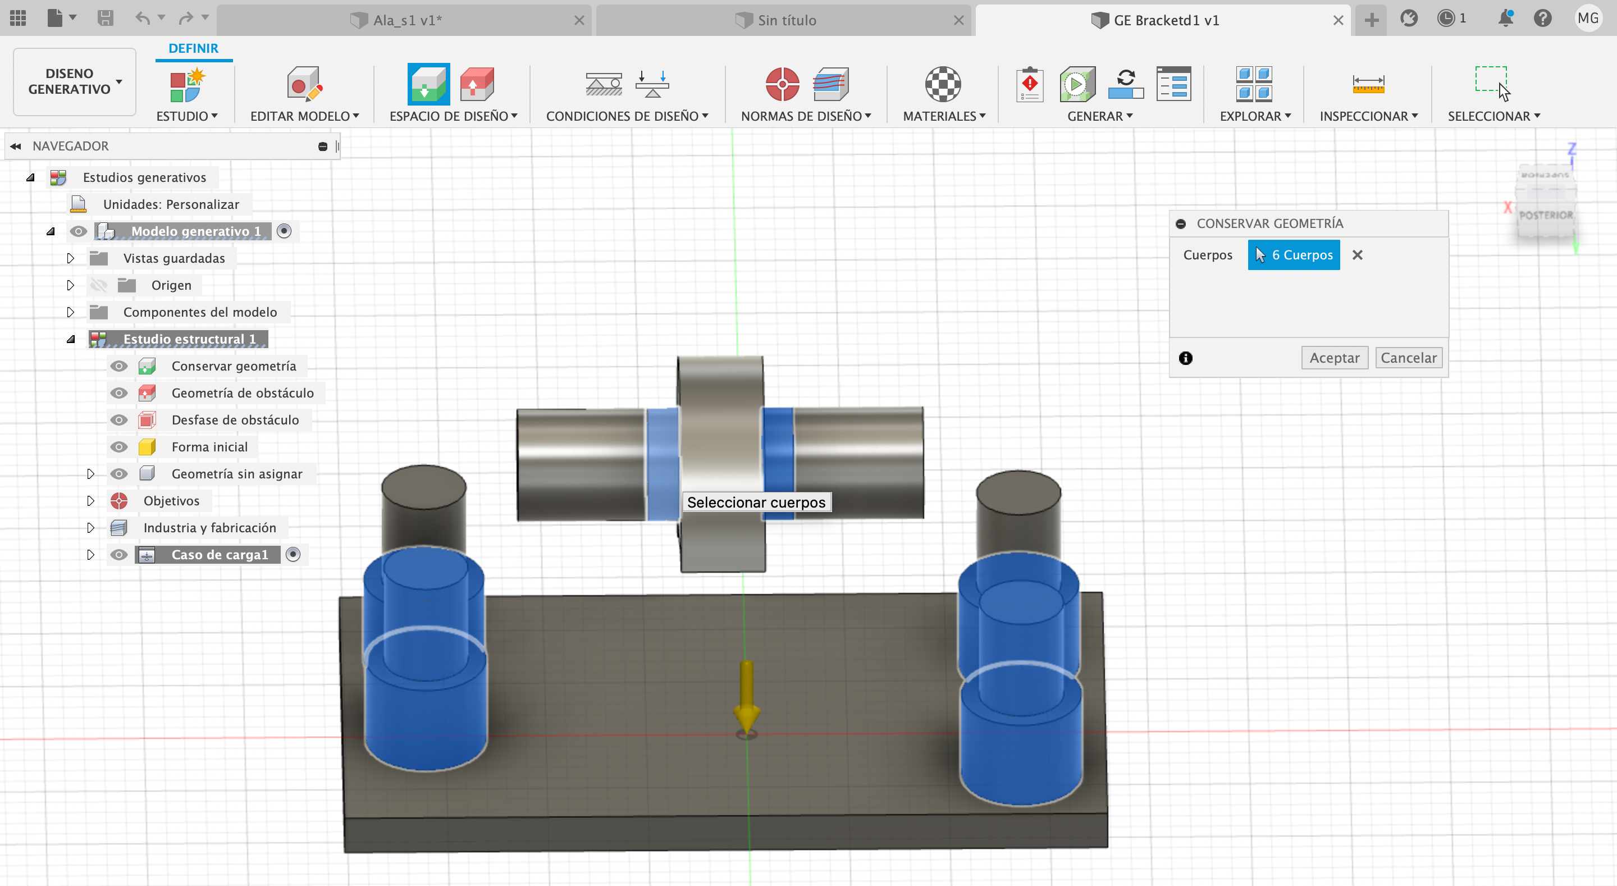The width and height of the screenshot is (1617, 886).
Task: Open the DISEÑO GENERATIVO workspace dropdown
Action: (x=75, y=81)
